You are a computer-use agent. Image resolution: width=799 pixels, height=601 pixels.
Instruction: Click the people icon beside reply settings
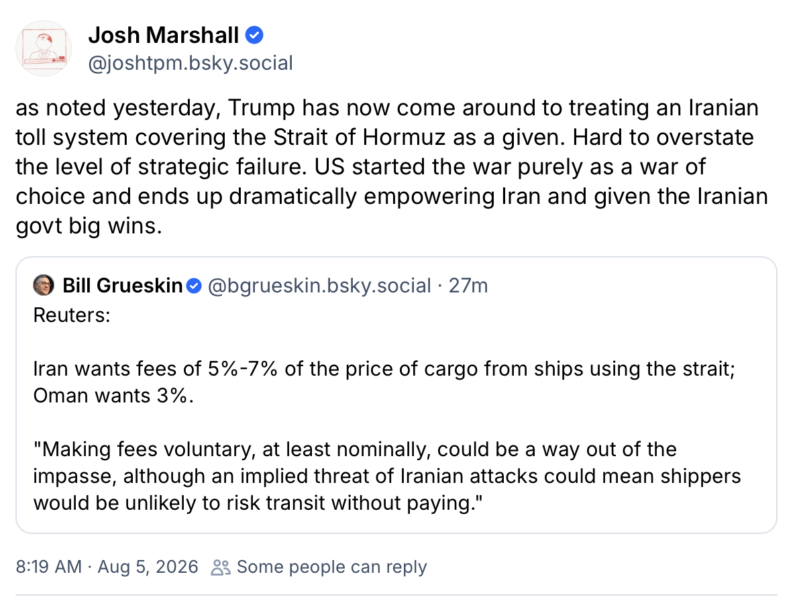pos(221,567)
